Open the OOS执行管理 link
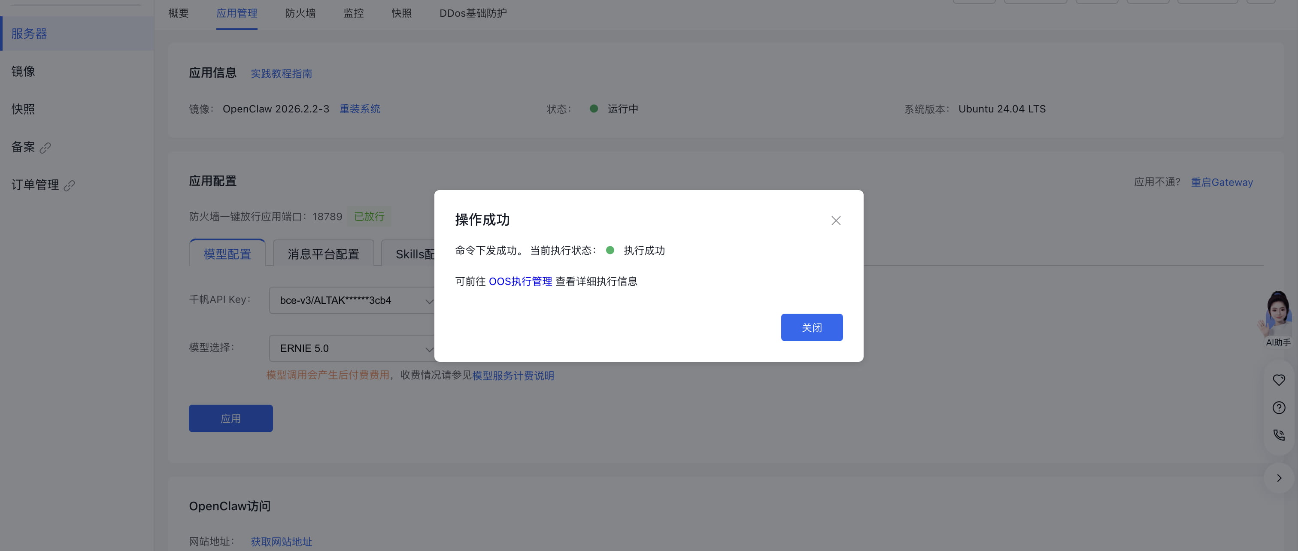 coord(520,281)
